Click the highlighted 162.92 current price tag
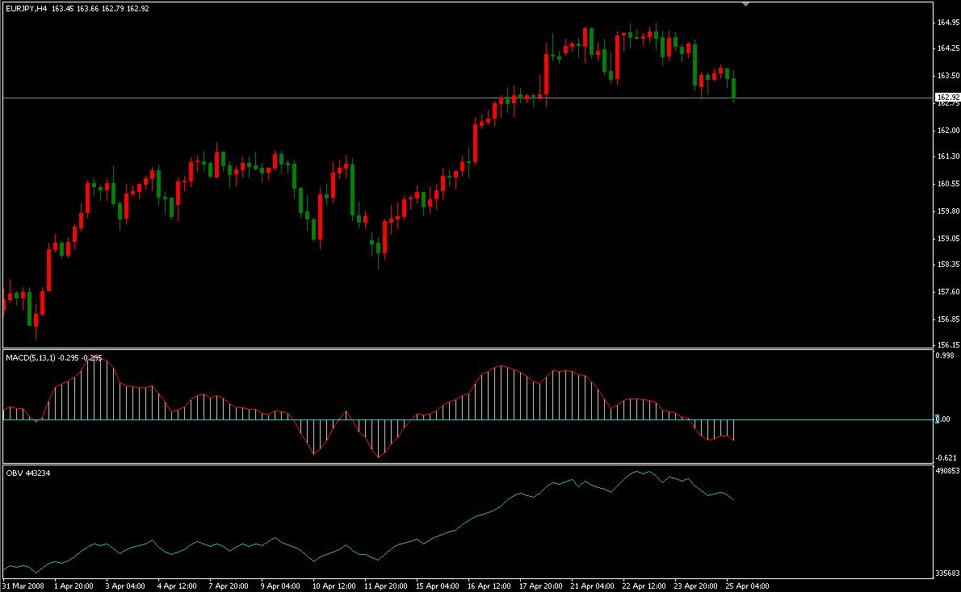The image size is (961, 592). click(x=947, y=98)
